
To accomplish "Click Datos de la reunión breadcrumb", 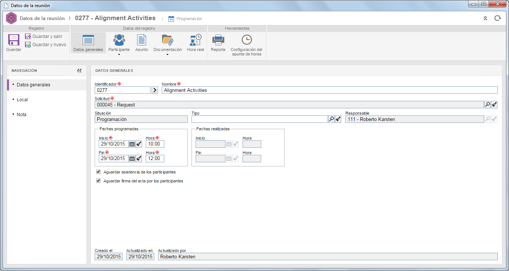I will pyautogui.click(x=42, y=18).
